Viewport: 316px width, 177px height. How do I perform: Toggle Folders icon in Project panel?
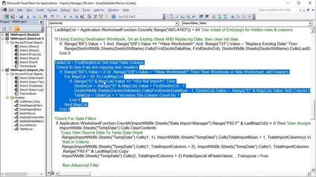pos(17,29)
